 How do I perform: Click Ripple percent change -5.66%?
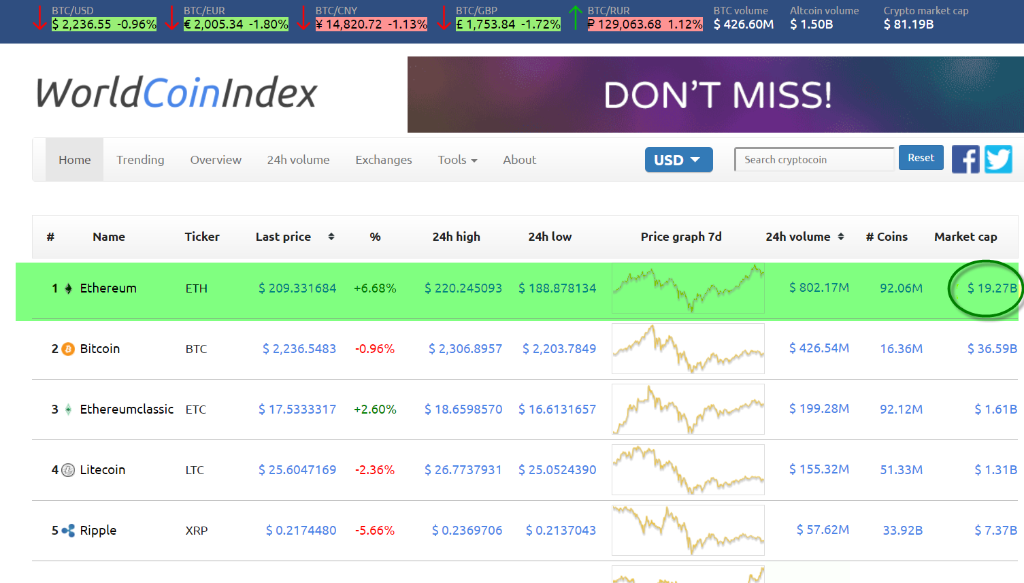point(375,531)
